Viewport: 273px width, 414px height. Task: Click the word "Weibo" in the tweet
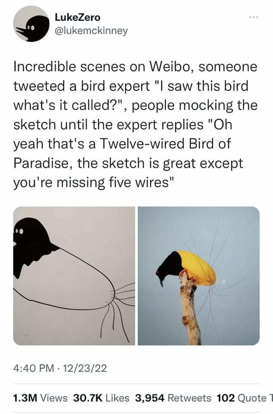pyautogui.click(x=172, y=68)
